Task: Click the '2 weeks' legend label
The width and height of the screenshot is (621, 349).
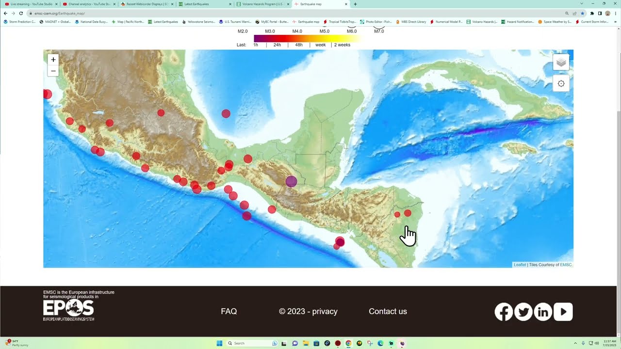Action: pos(342,45)
